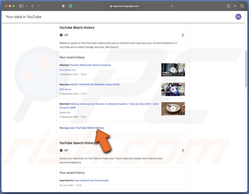
Task: Open the privacy shield icon in toolbar
Action: [64, 6]
